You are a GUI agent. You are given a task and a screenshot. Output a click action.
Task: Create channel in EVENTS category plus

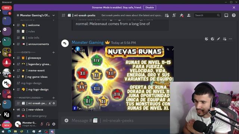pos(53,52)
